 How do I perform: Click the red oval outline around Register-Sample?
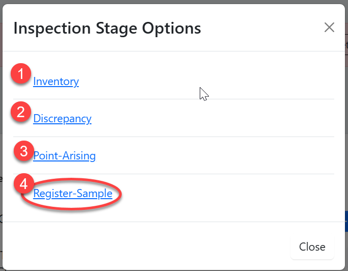120,195
